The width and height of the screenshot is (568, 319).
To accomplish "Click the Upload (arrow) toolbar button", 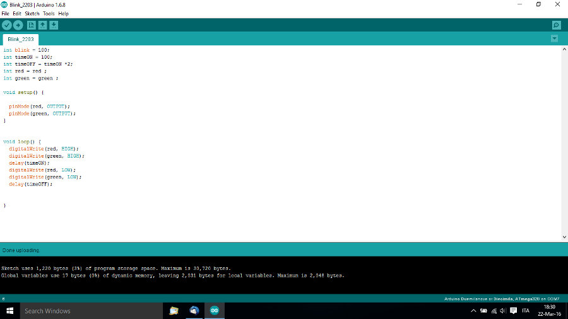I will [x=18, y=25].
